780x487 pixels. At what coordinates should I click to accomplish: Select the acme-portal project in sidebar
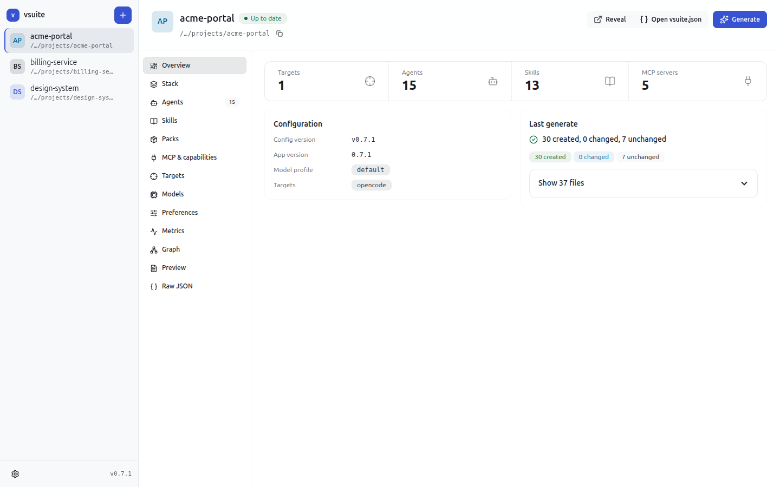click(69, 41)
